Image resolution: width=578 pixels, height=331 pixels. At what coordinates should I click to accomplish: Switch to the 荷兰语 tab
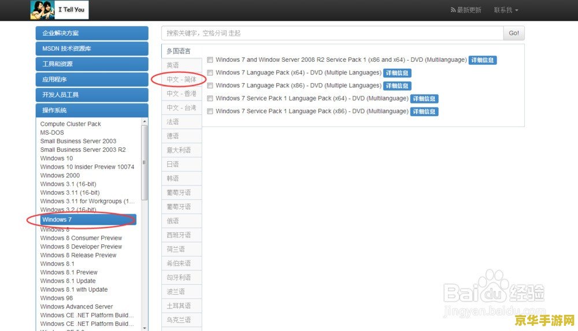(x=181, y=250)
